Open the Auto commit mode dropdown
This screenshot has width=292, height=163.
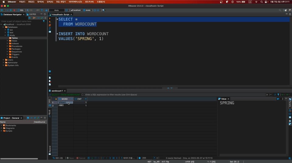tap(57, 10)
